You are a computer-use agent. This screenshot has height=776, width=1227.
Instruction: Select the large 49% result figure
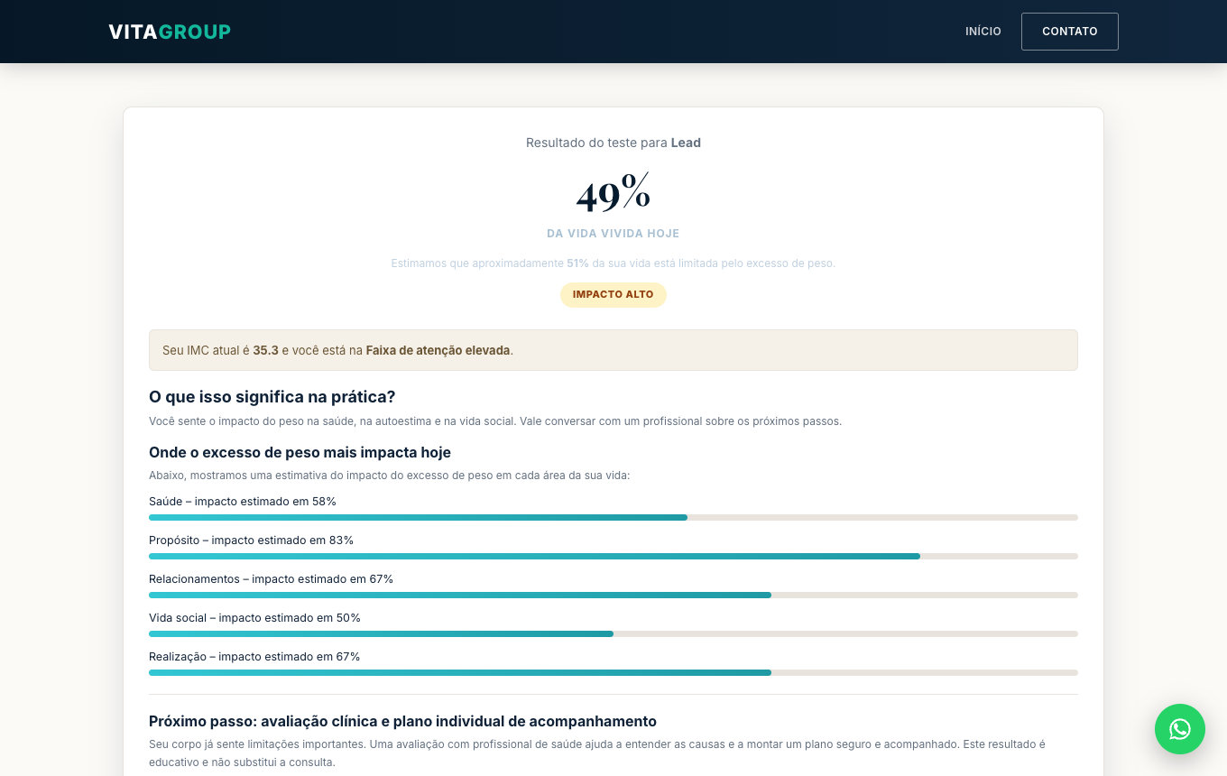click(x=613, y=193)
